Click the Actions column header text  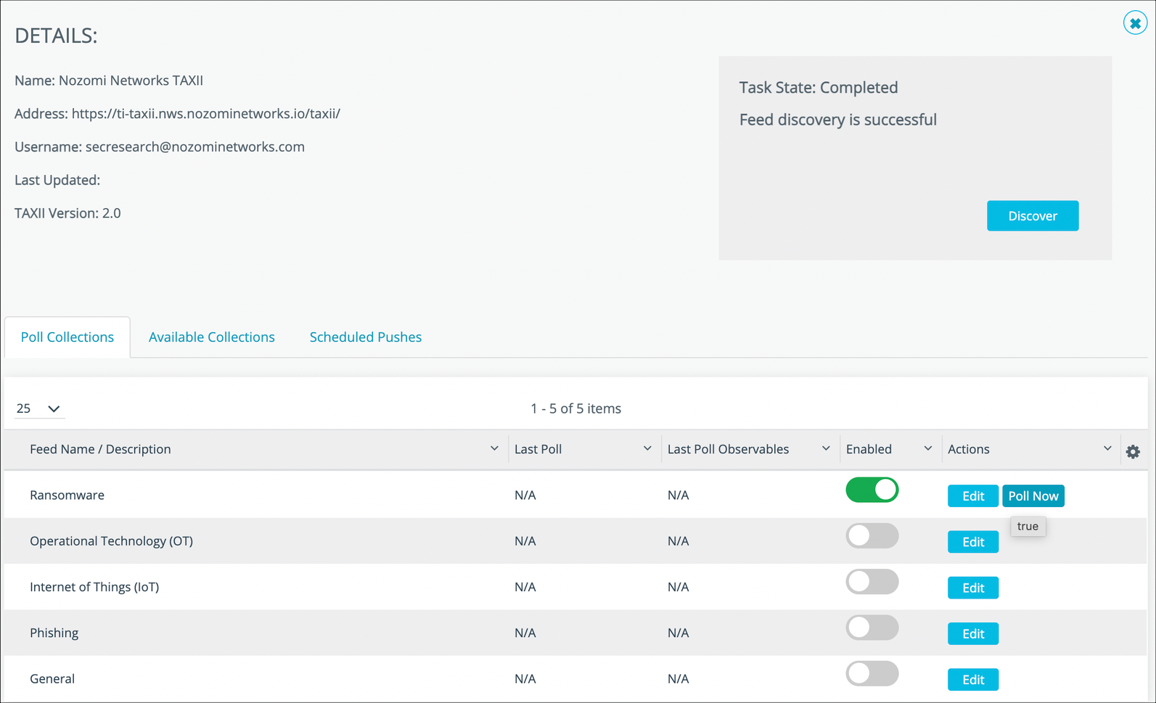pyautogui.click(x=969, y=449)
